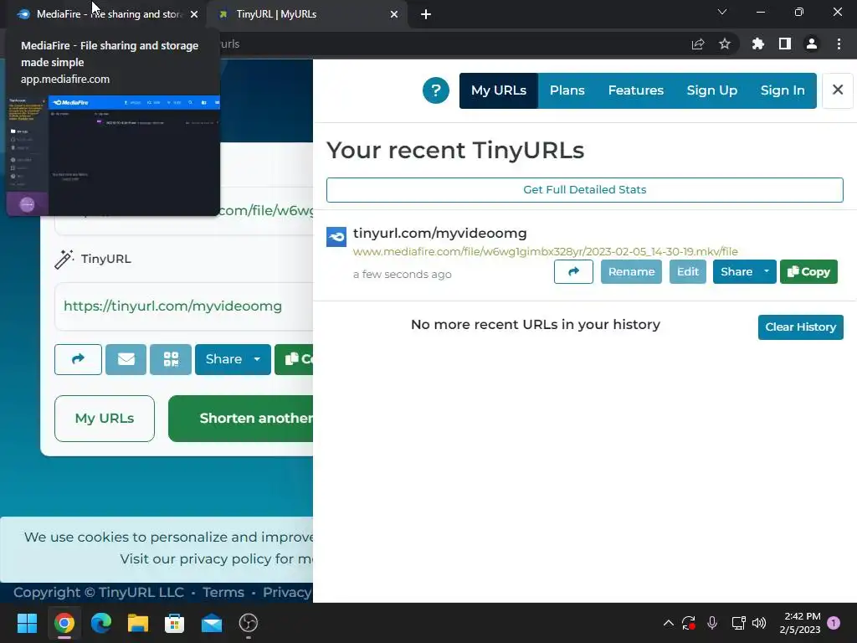
Task: Open Mail app from taskbar
Action: (x=212, y=623)
